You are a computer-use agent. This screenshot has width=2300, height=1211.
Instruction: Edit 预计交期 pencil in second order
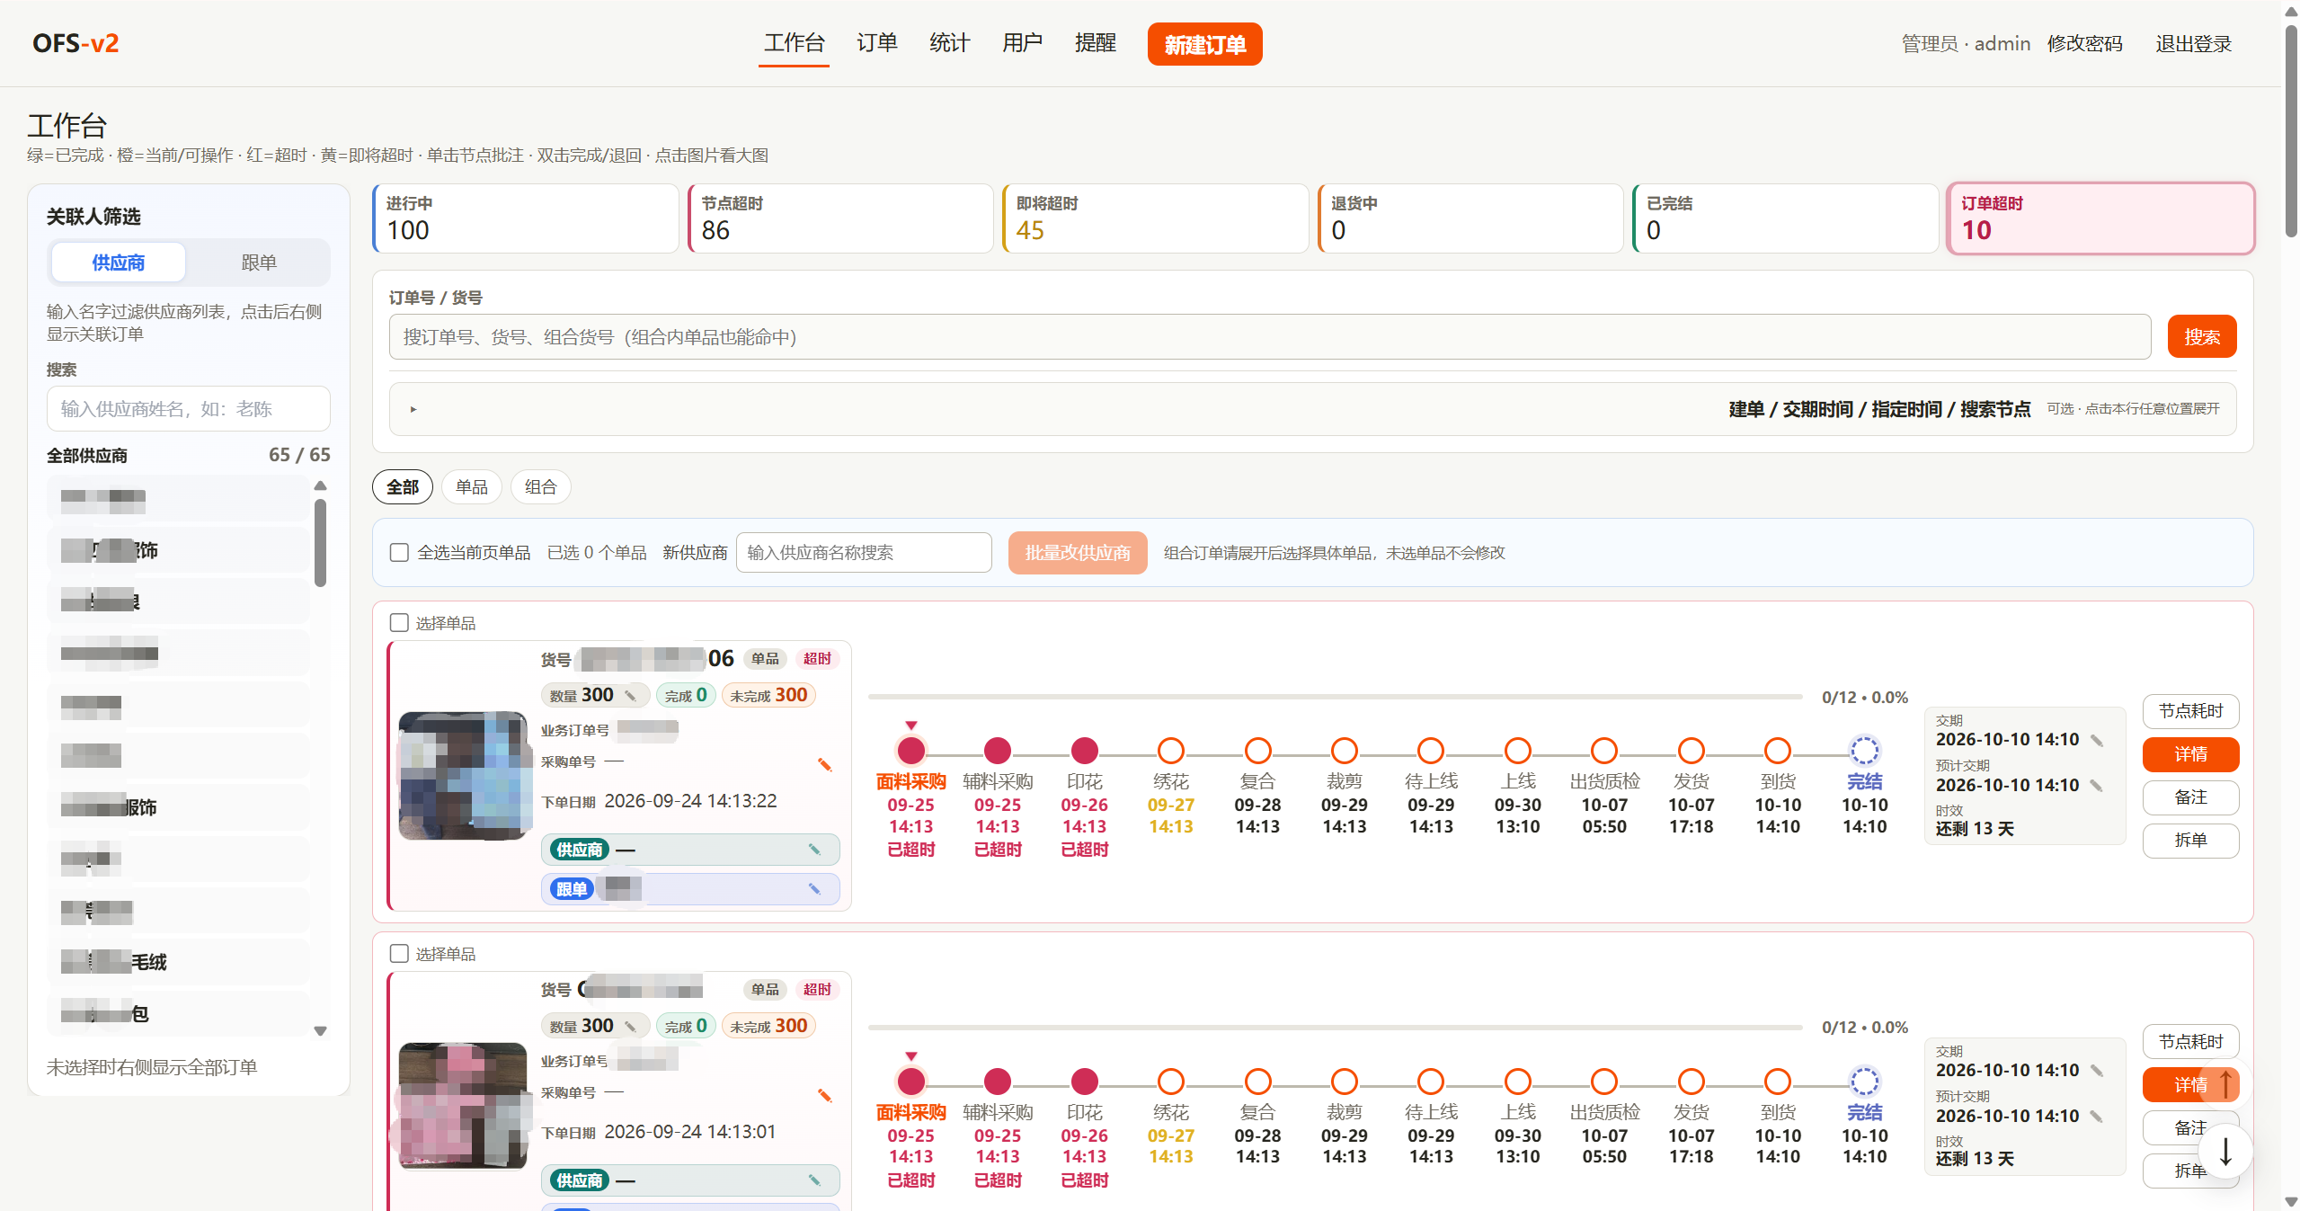(x=2097, y=1117)
